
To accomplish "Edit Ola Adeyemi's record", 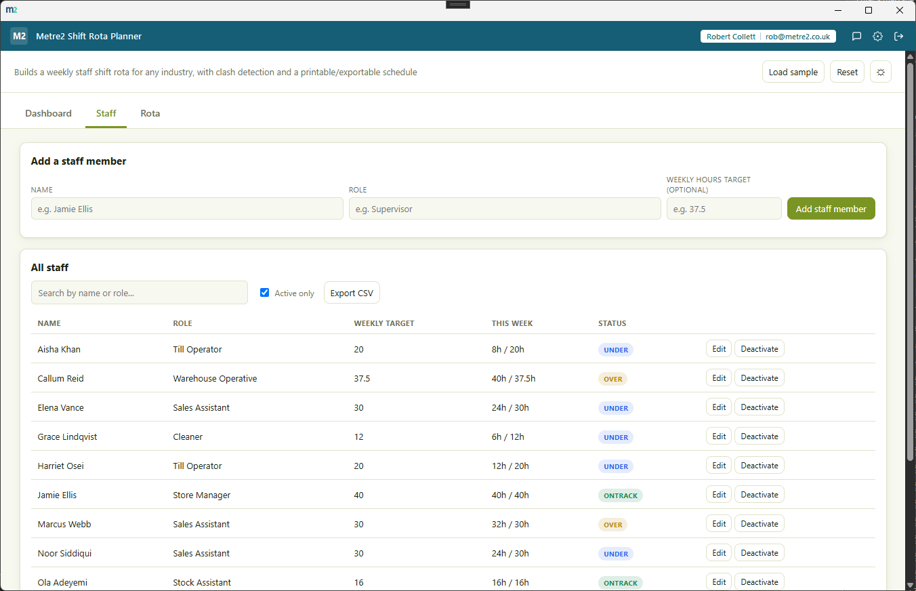I will (719, 582).
